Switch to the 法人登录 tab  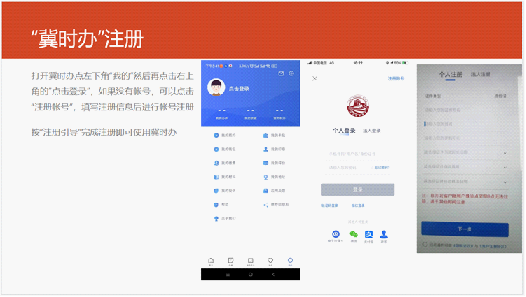point(372,131)
